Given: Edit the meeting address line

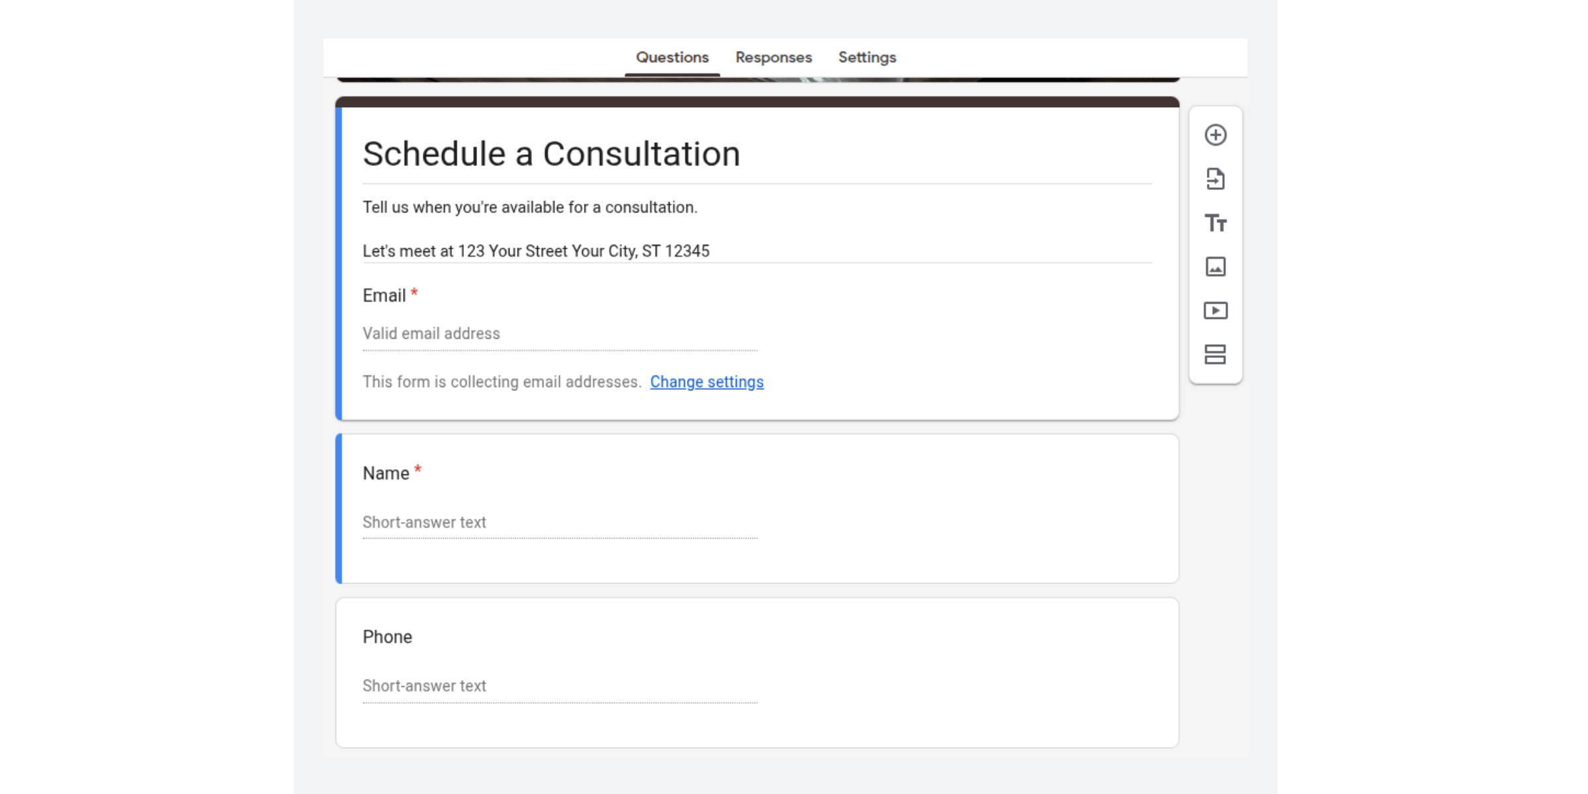Looking at the screenshot, I should [536, 251].
